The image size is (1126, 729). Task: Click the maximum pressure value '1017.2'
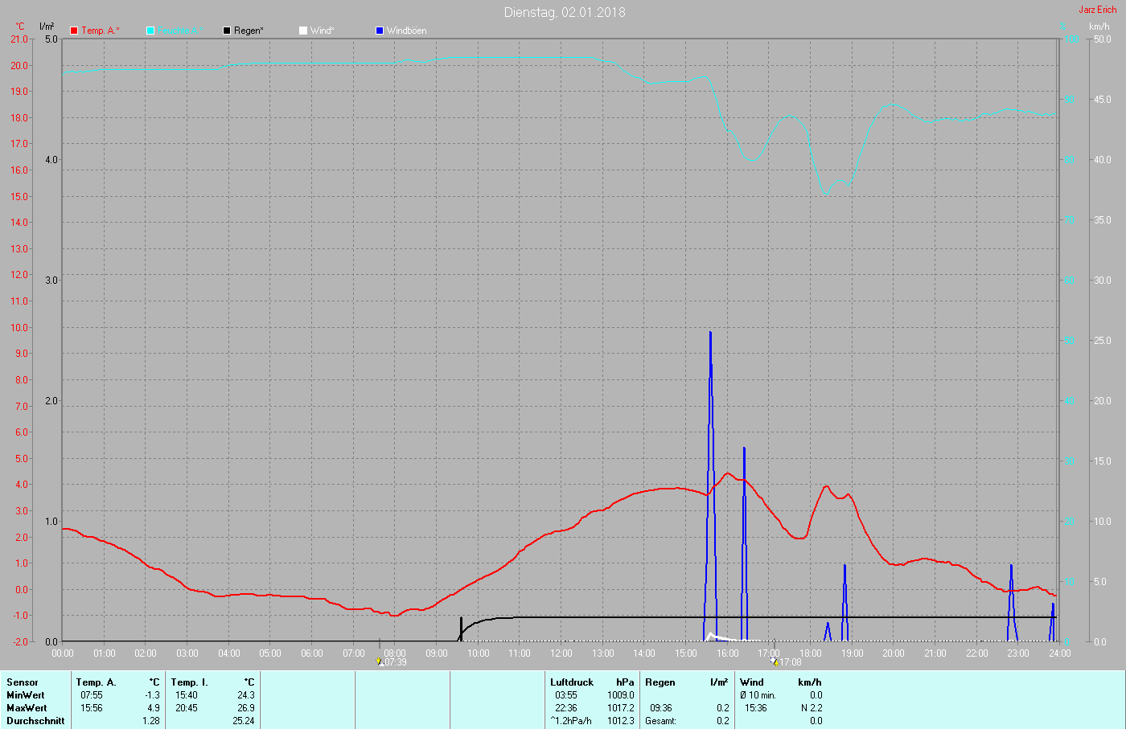coord(621,708)
